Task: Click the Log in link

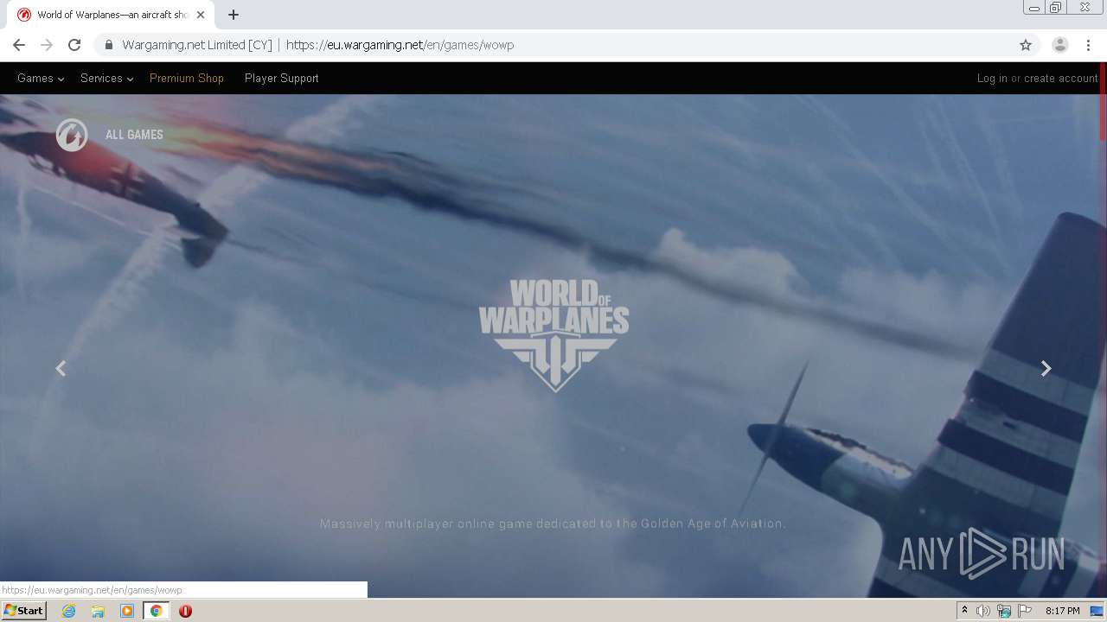Action: click(992, 79)
